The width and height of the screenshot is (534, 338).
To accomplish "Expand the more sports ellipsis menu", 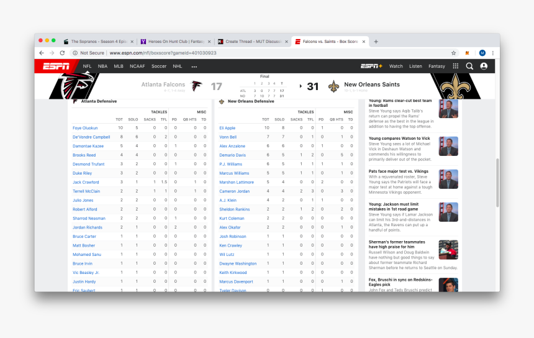I will [194, 66].
